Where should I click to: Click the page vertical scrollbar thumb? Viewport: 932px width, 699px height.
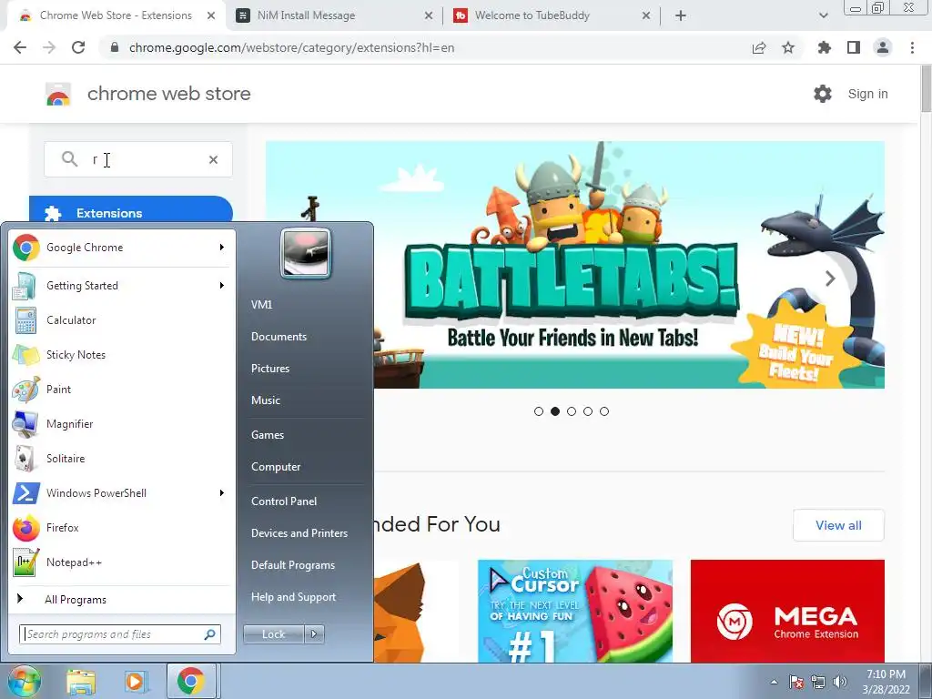tap(926, 89)
